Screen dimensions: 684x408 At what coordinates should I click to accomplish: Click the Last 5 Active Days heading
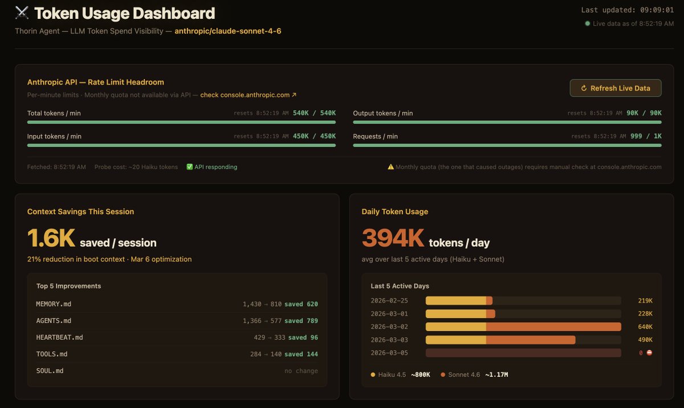(400, 286)
